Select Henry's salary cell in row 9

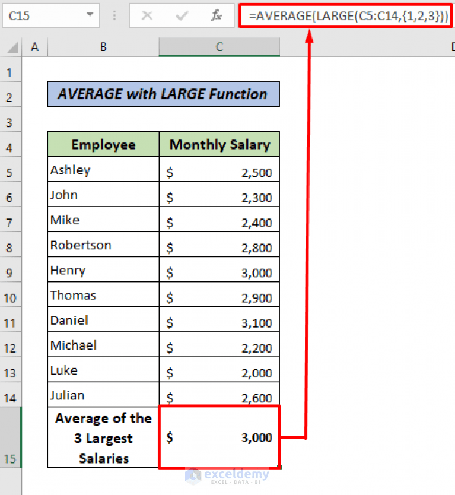(219, 269)
